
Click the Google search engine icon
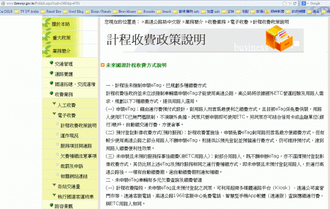click(x=304, y=4)
